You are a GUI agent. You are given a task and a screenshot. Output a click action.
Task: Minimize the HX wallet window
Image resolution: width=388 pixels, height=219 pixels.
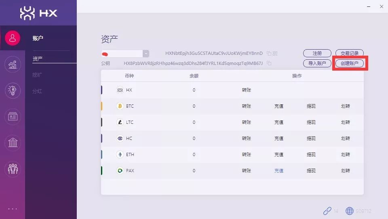point(369,7)
